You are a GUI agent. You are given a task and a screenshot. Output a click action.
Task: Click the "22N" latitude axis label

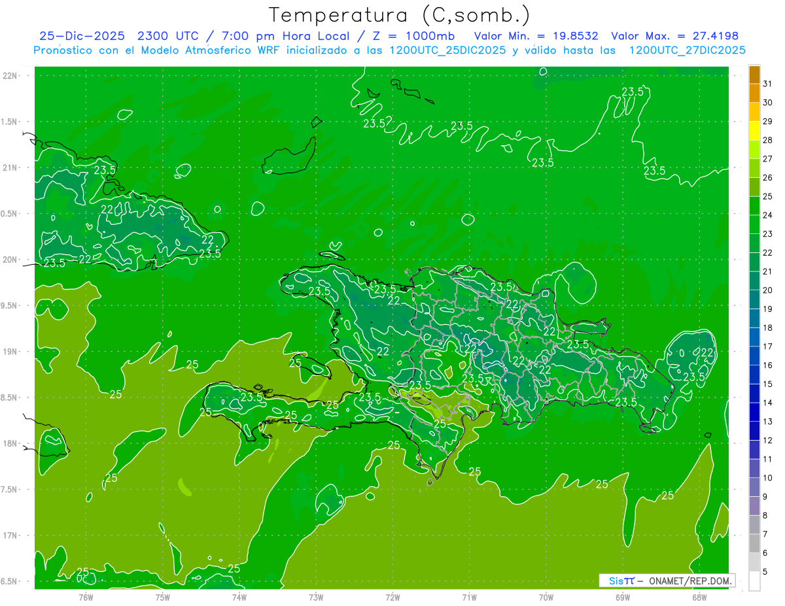[11, 76]
